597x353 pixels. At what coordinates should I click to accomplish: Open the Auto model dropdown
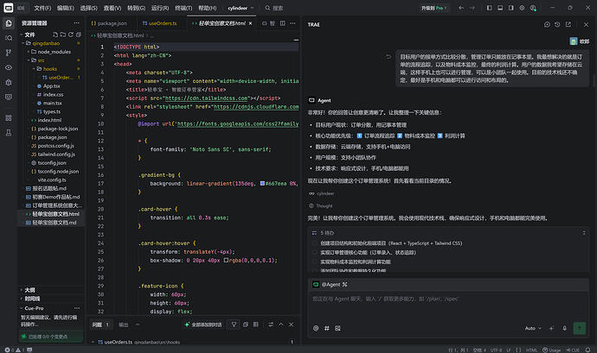pyautogui.click(x=533, y=328)
